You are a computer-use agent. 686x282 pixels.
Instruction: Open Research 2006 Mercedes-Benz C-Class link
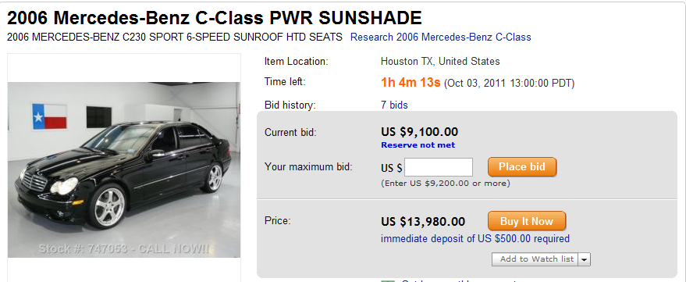point(441,37)
